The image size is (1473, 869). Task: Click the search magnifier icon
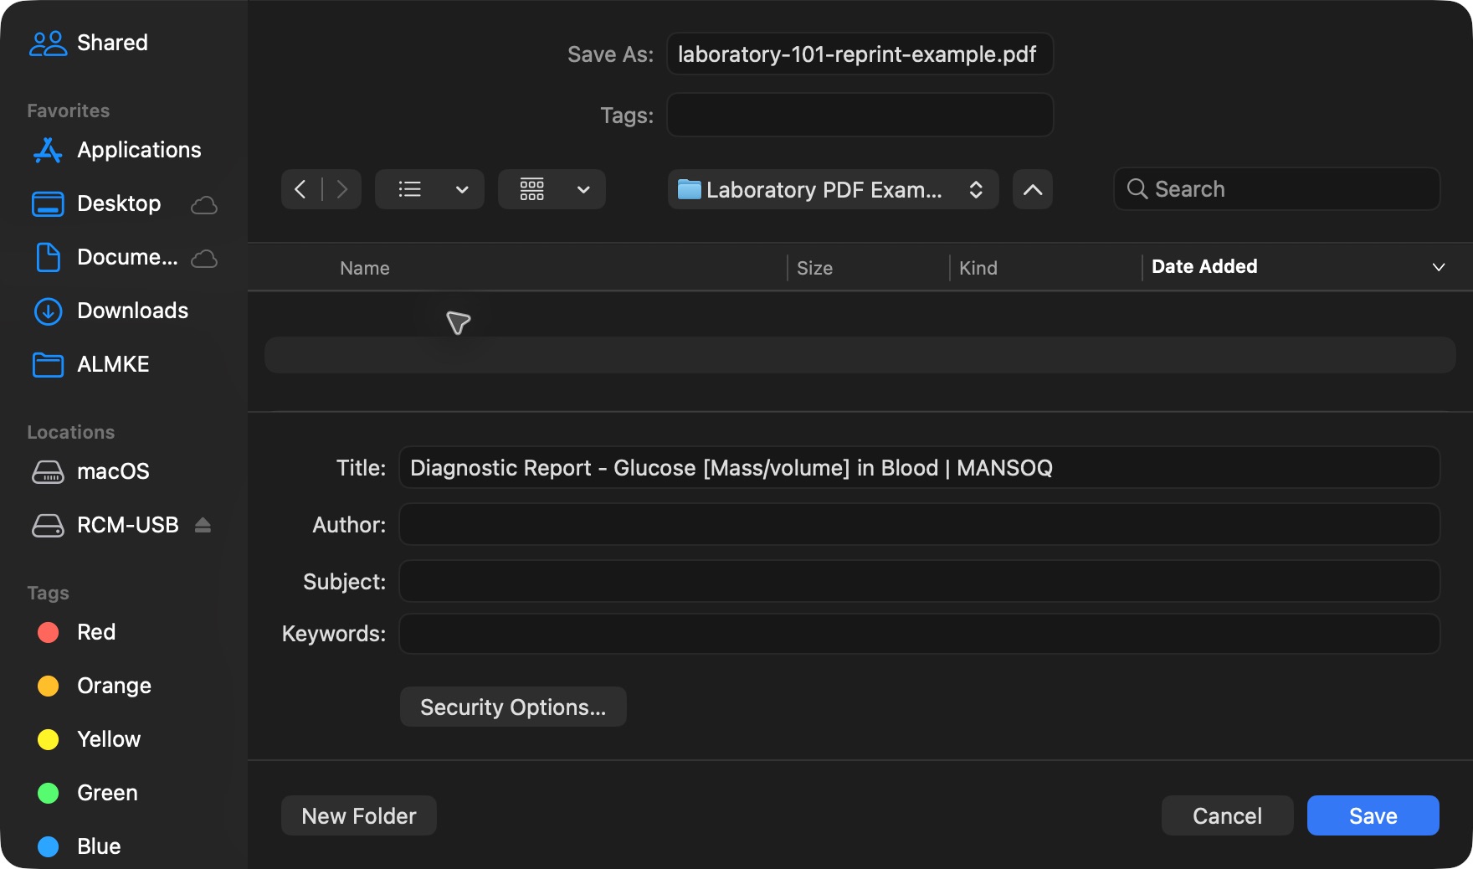1137,189
